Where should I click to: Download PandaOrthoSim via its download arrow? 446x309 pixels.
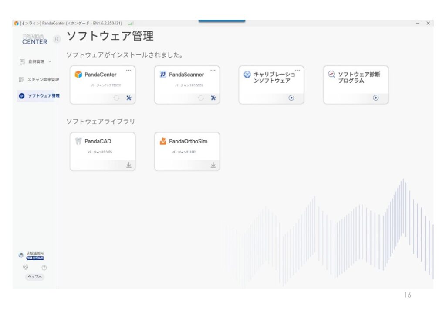[213, 165]
